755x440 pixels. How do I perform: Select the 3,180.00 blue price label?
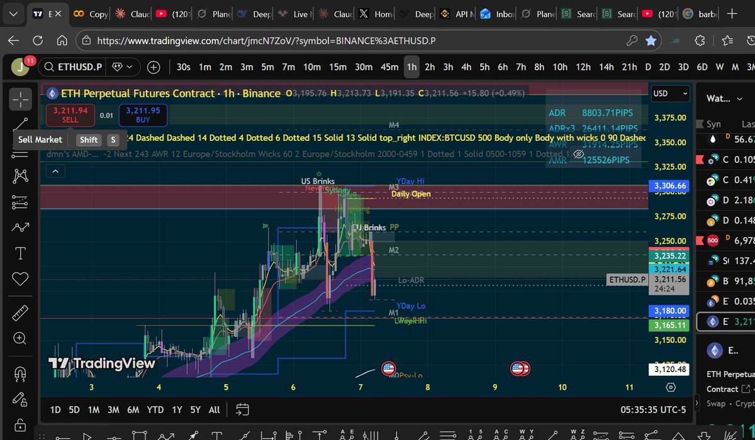669,311
